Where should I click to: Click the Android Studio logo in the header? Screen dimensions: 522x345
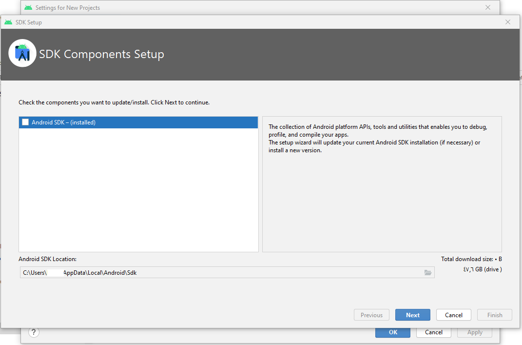tap(22, 53)
